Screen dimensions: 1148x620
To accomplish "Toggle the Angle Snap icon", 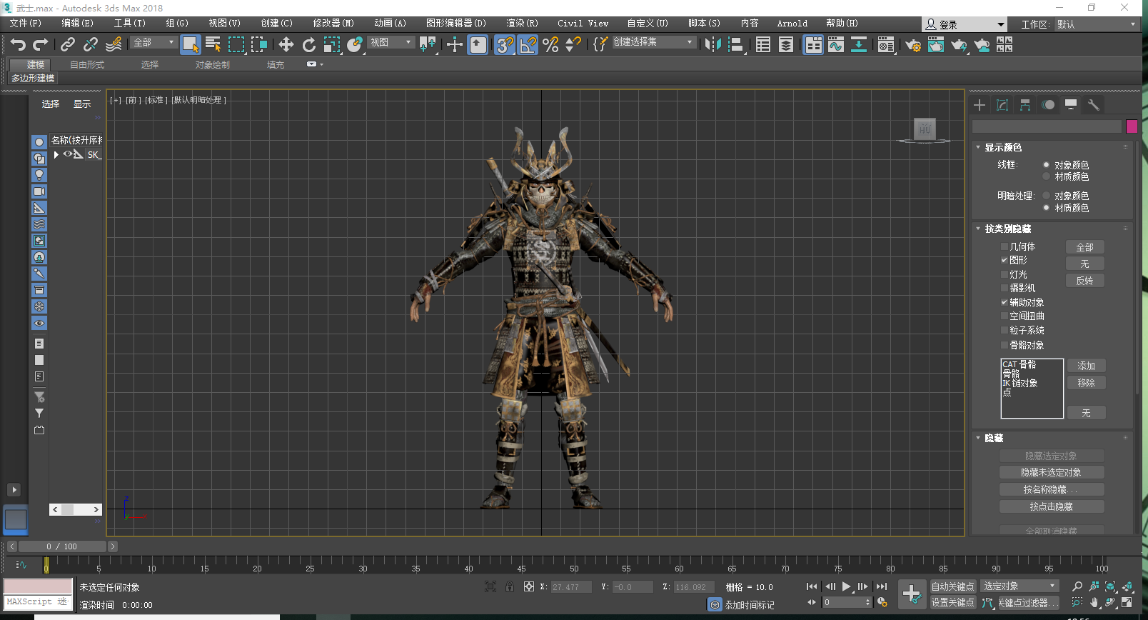I will [x=528, y=45].
